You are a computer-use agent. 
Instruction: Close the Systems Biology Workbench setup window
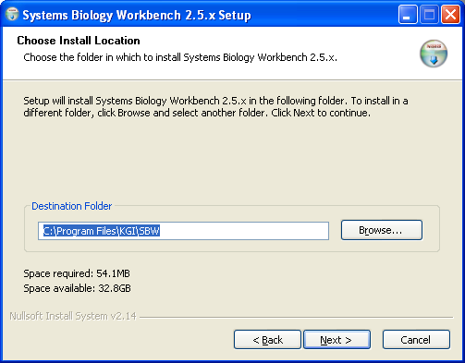click(x=451, y=15)
